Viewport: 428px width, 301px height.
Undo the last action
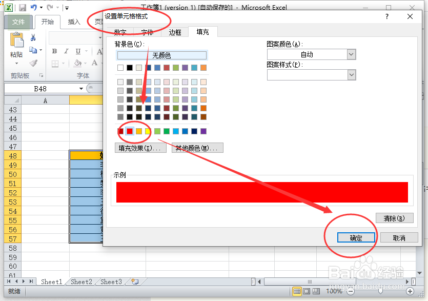(34, 7)
